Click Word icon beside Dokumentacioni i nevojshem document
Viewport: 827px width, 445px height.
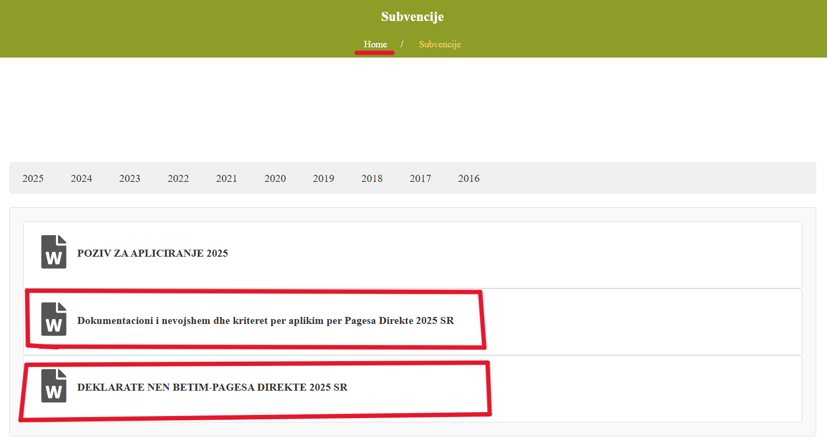click(x=54, y=319)
